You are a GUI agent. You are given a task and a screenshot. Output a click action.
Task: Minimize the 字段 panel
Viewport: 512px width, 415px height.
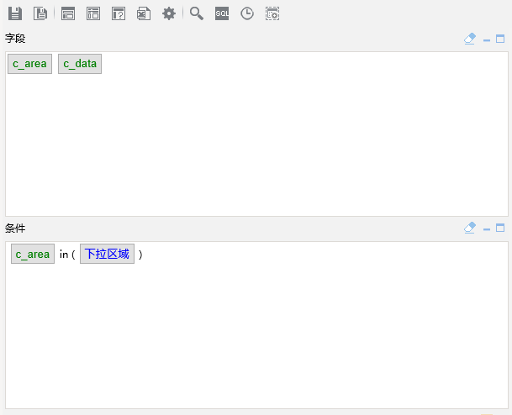[x=487, y=40]
